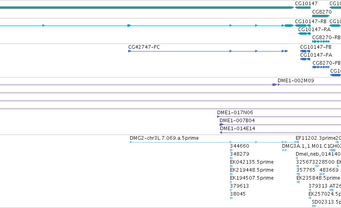
Task: Select the CG8270-PB label
Action: (327, 63)
